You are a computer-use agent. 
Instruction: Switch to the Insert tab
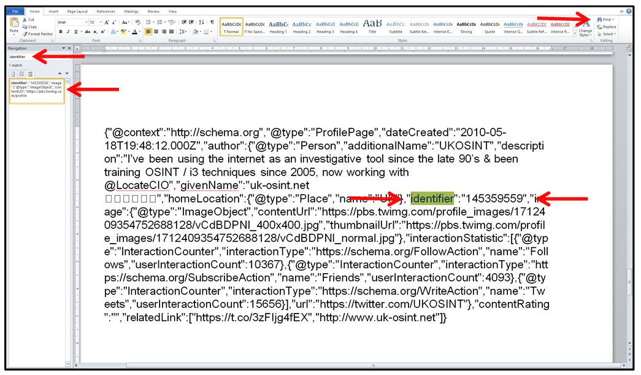[53, 12]
